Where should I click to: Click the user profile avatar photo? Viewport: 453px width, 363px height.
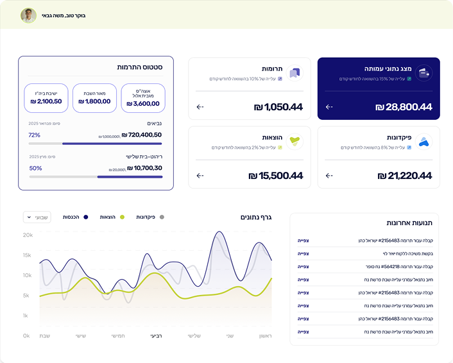pos(28,15)
